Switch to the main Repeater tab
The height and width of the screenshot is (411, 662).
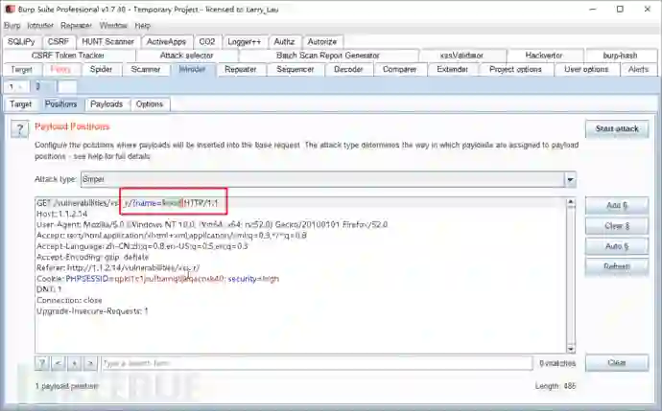[x=241, y=70]
